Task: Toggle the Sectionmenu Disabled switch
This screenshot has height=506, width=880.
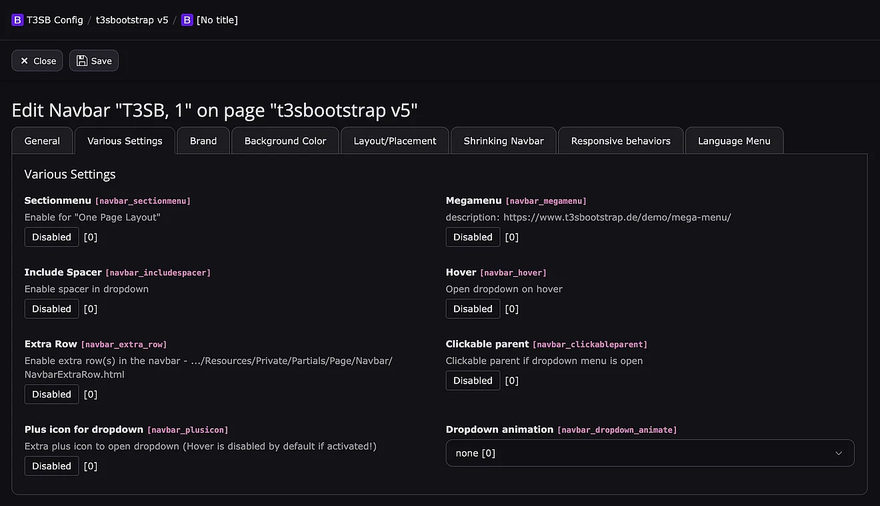Action: tap(51, 237)
